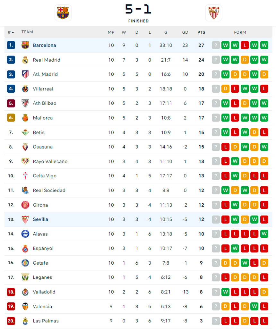Click the Celta Vigo team logo
The width and height of the screenshot is (276, 332).
tap(25, 176)
